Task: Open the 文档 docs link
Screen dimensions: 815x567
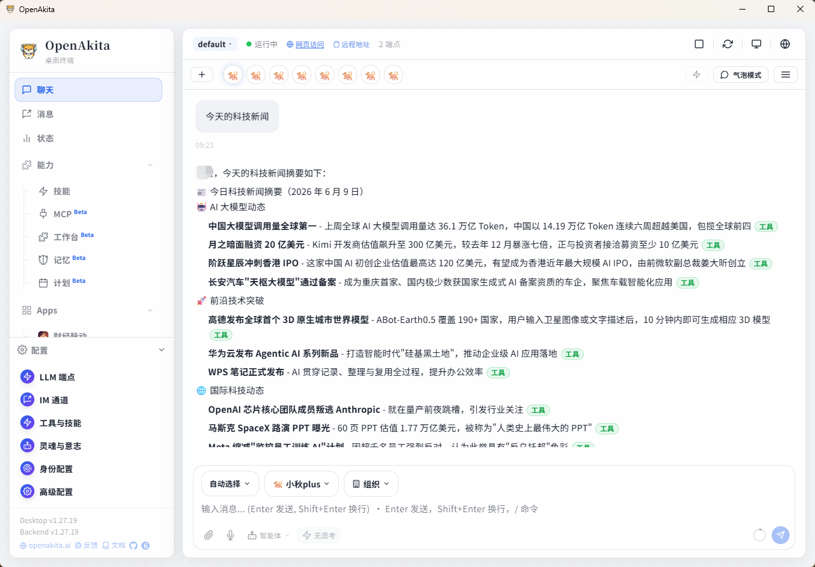Action: coord(114,546)
